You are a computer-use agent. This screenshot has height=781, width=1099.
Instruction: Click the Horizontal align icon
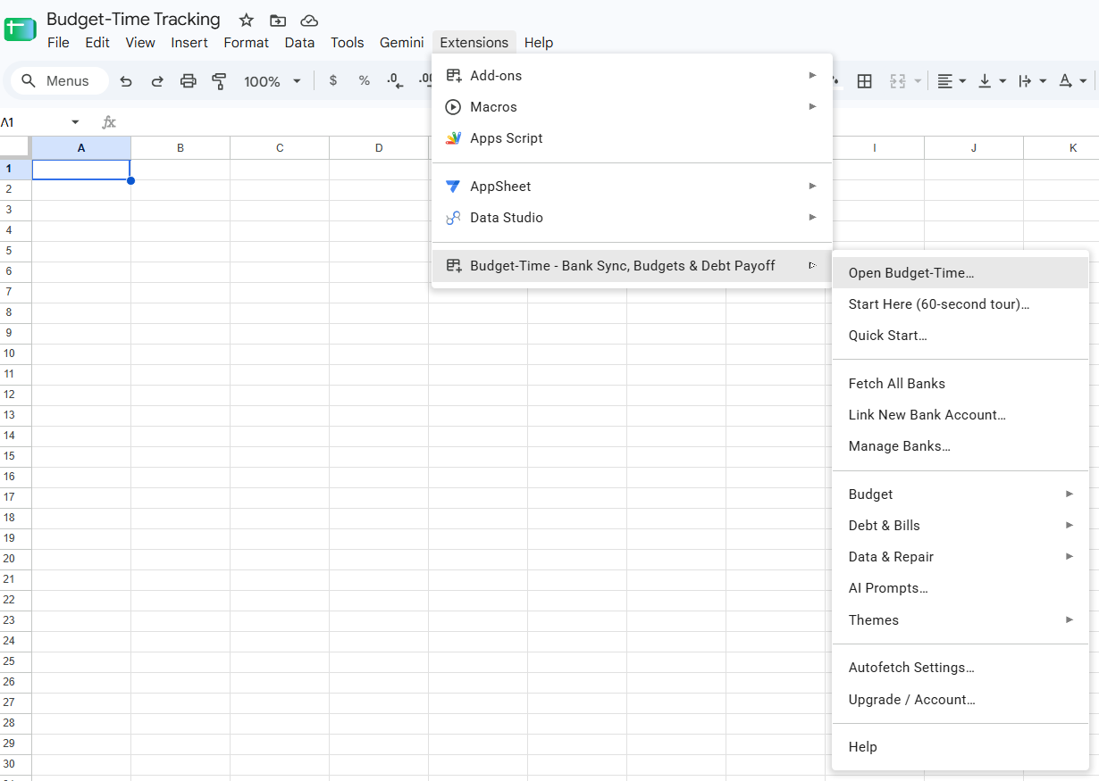click(945, 81)
